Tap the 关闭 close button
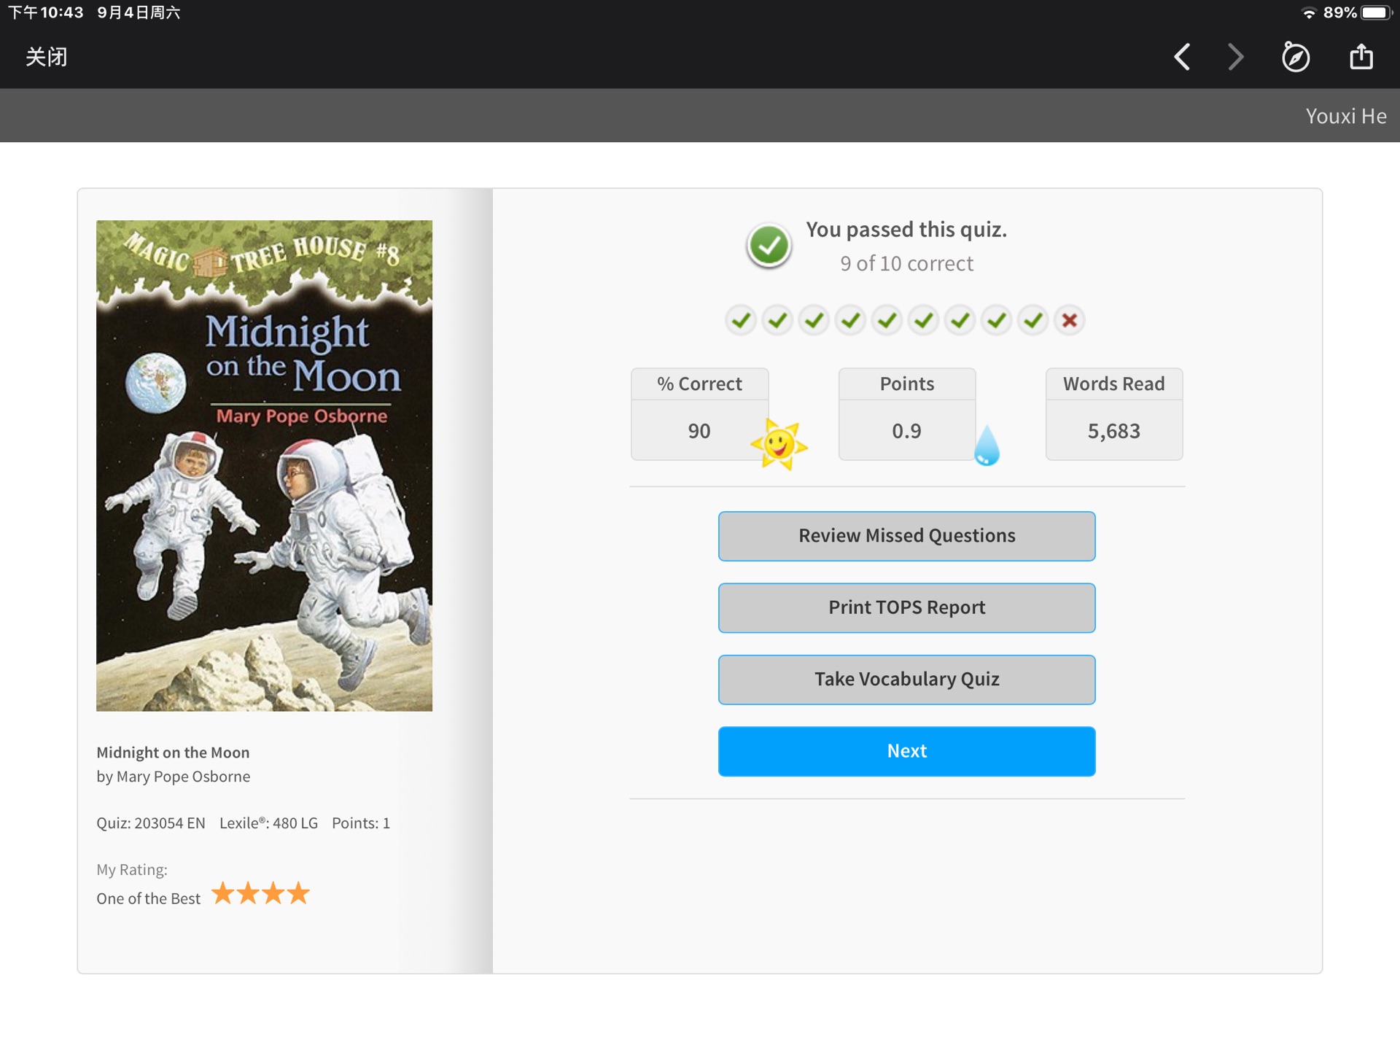Screen dimensions: 1400x1050 (x=46, y=57)
